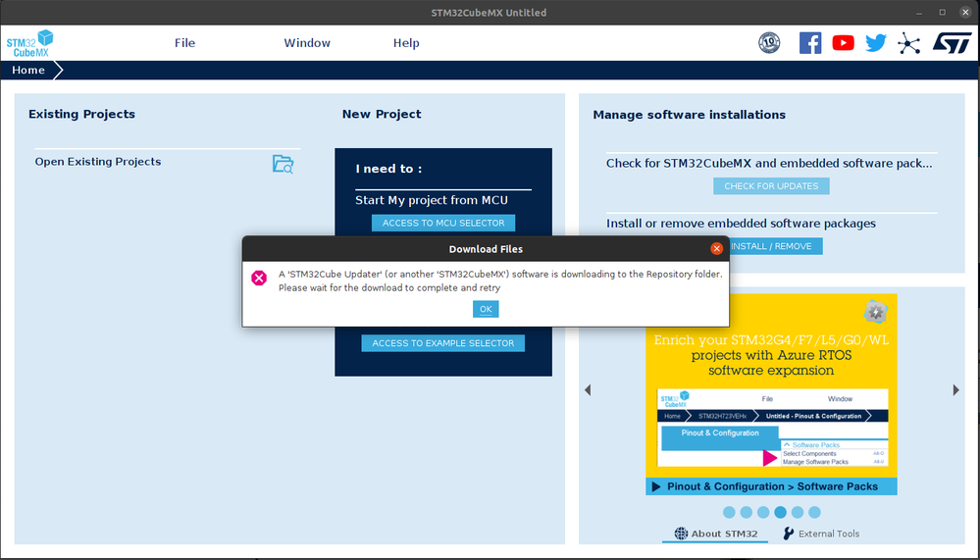Minimize the STM32CubeMX window

click(919, 13)
